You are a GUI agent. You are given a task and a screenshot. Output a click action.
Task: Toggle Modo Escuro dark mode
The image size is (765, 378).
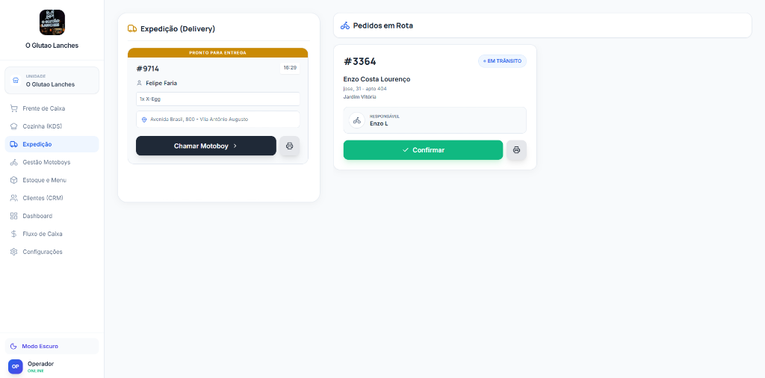[x=52, y=347]
